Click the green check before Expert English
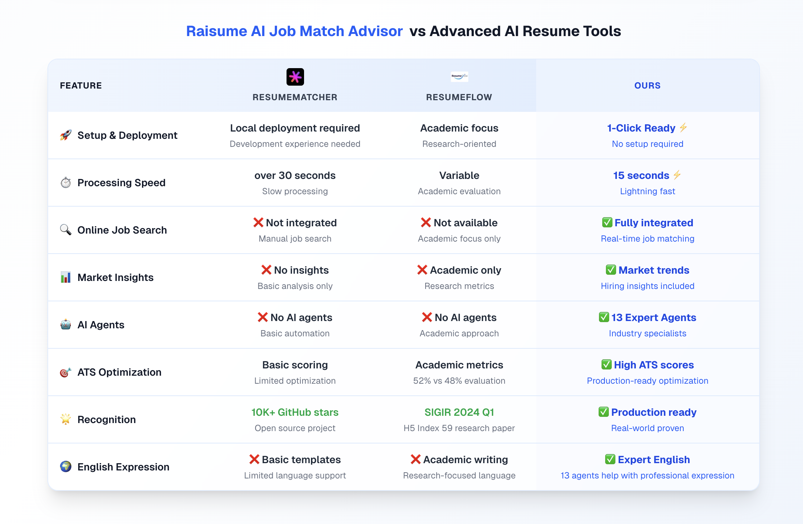Screen dimensions: 803x524 [610, 459]
